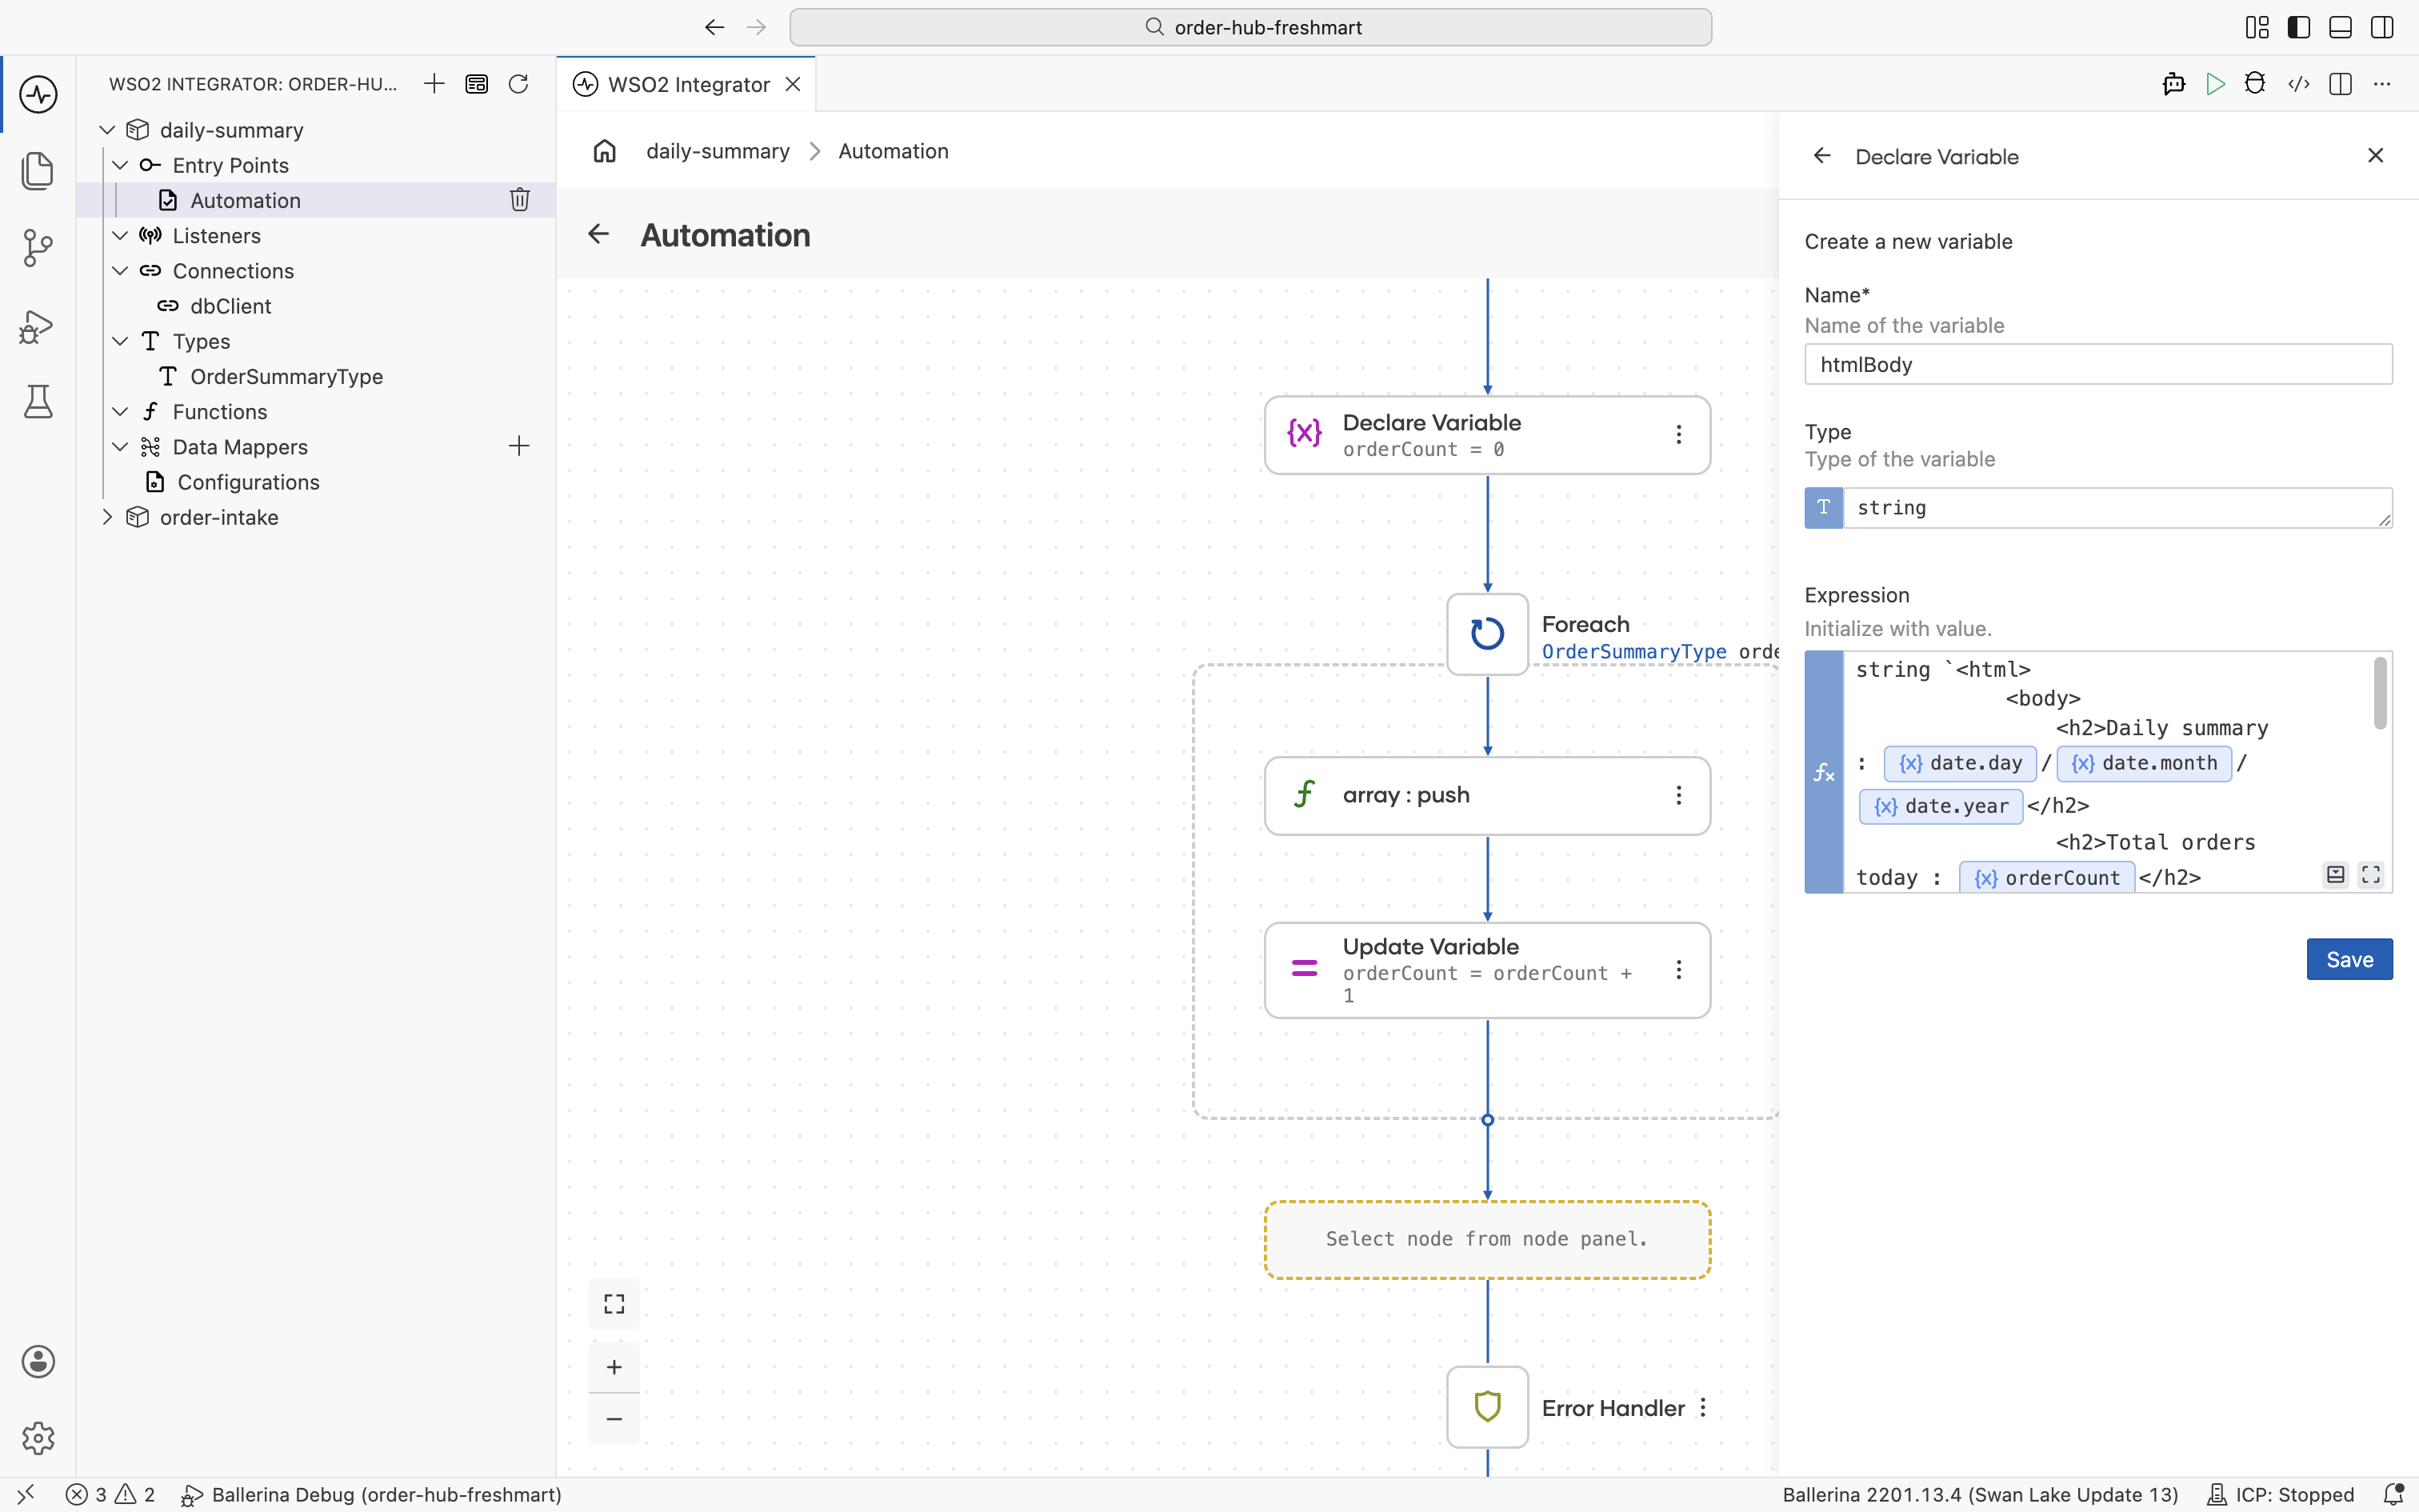
Task: Save the new variable
Action: 2349,959
